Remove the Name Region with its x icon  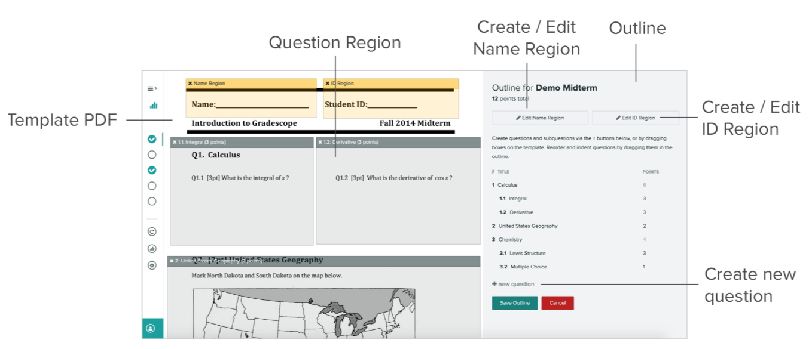(x=190, y=84)
